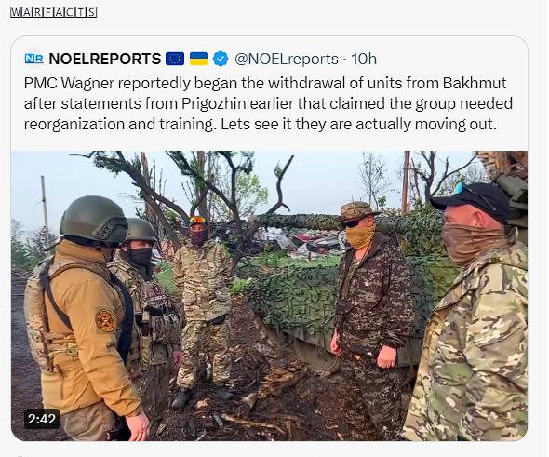The height and width of the screenshot is (457, 549).
Task: Click the tweet's last line 'reorganization and training'
Action: pos(261,125)
